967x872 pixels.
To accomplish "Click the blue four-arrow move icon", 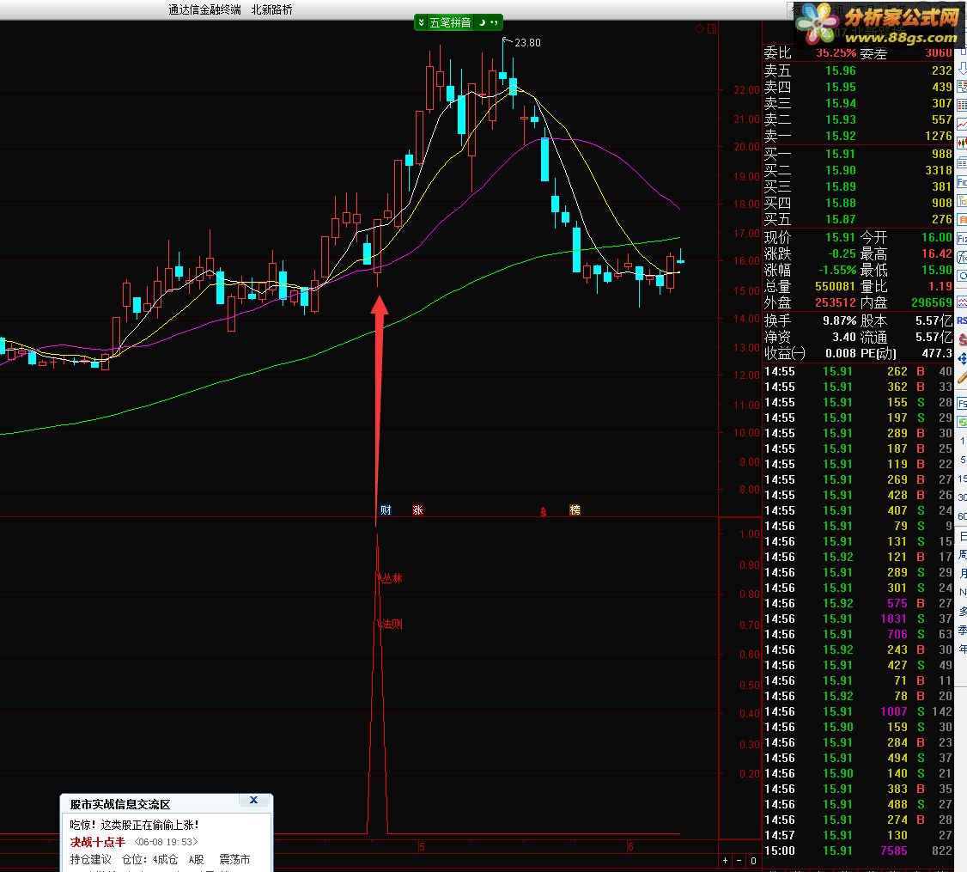I will tap(962, 359).
